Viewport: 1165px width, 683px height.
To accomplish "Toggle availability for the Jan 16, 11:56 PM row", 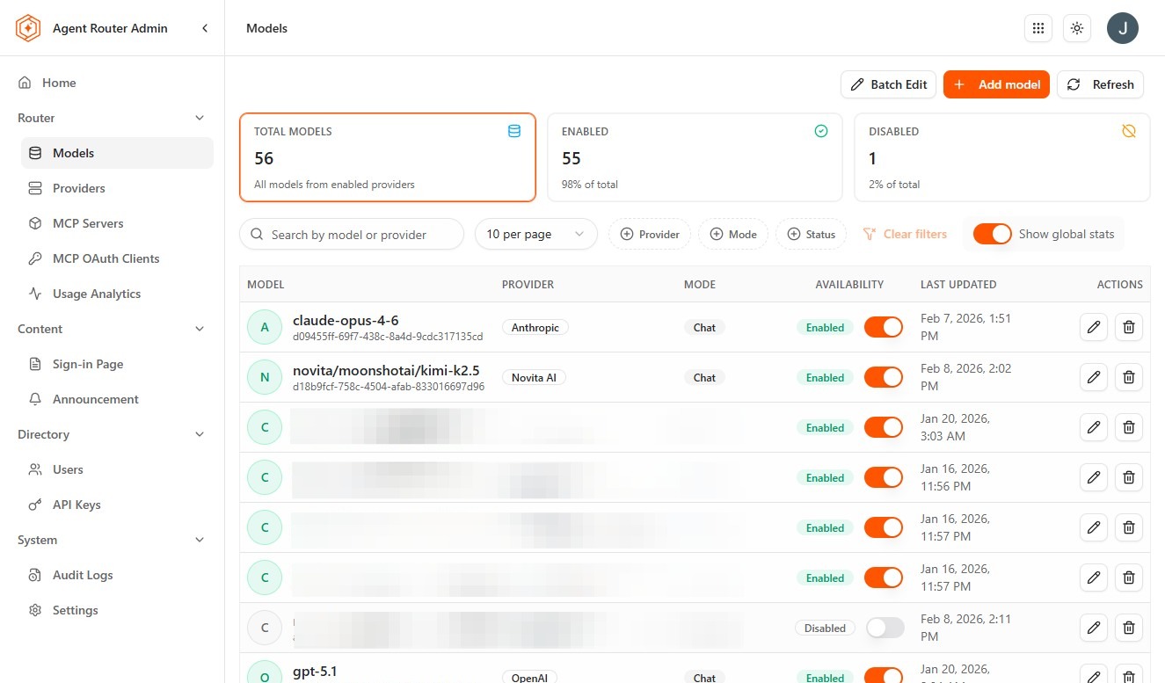I will [x=884, y=477].
